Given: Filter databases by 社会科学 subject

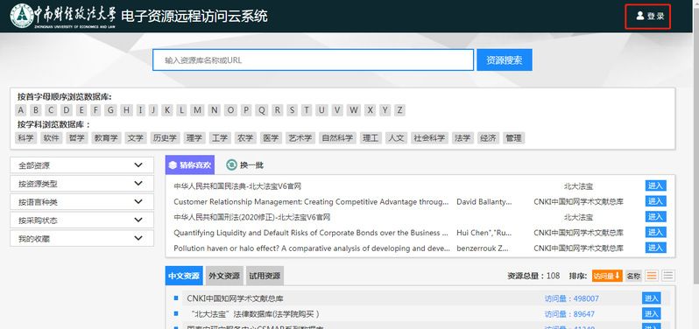Looking at the screenshot, I should coord(429,138).
